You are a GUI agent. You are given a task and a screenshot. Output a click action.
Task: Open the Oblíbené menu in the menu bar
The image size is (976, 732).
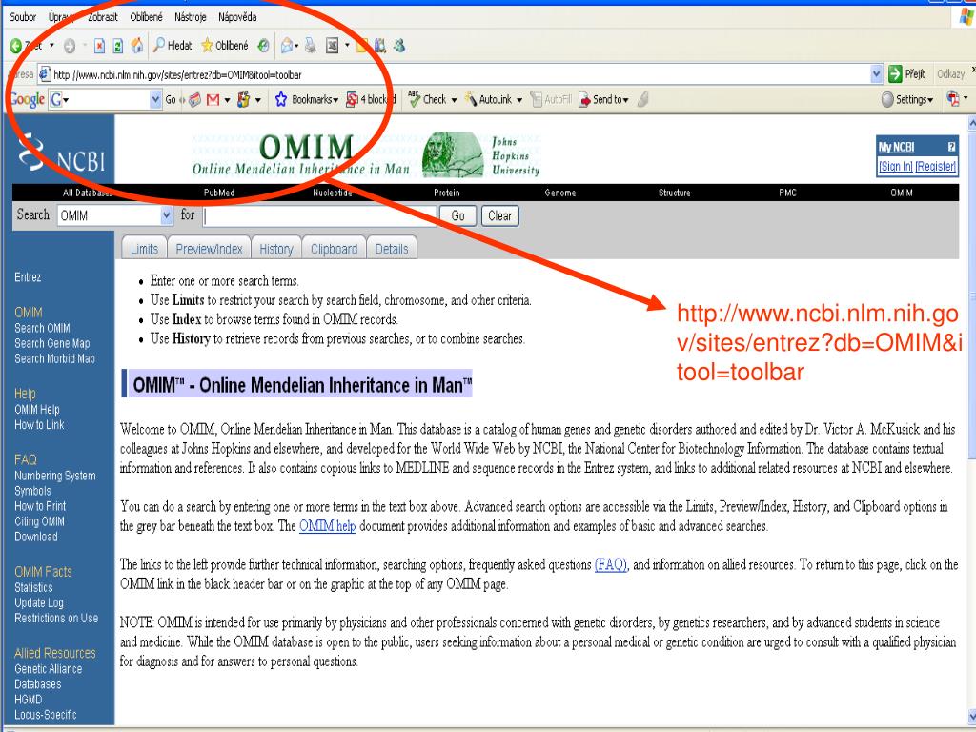(146, 17)
